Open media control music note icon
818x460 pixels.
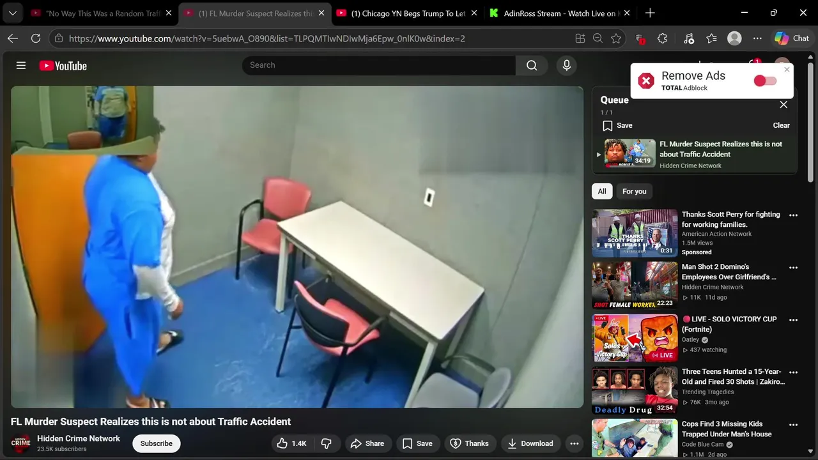pyautogui.click(x=688, y=38)
